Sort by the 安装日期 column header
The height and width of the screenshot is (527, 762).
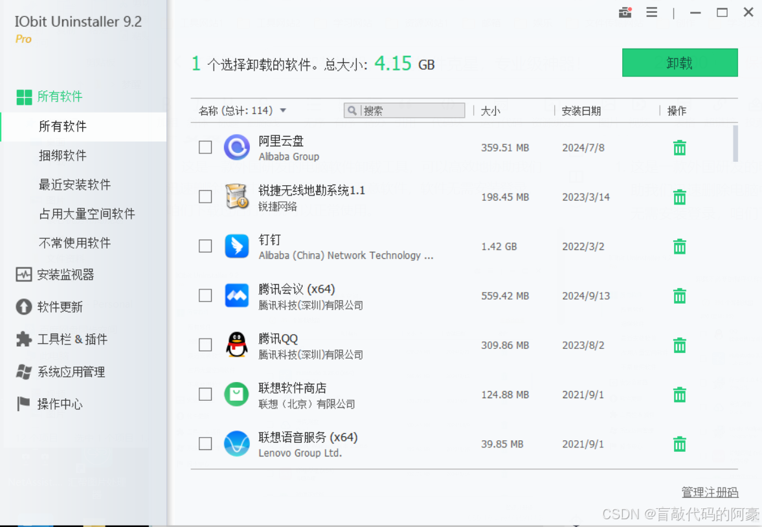coord(581,111)
